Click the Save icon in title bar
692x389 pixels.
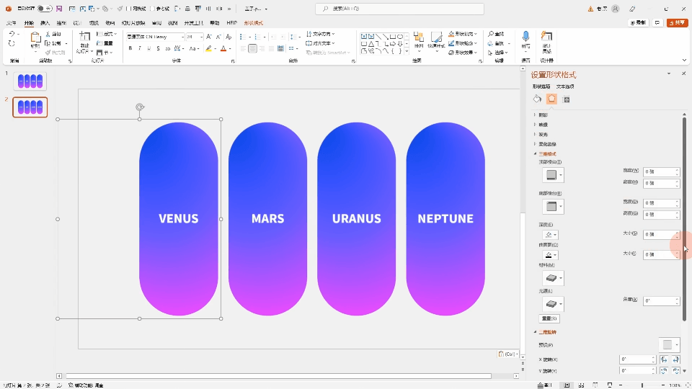pyautogui.click(x=59, y=9)
